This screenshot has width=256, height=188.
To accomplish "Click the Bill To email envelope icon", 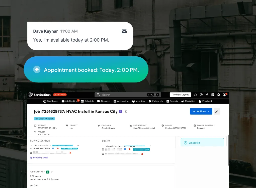I will pyautogui.click(x=103, y=154).
